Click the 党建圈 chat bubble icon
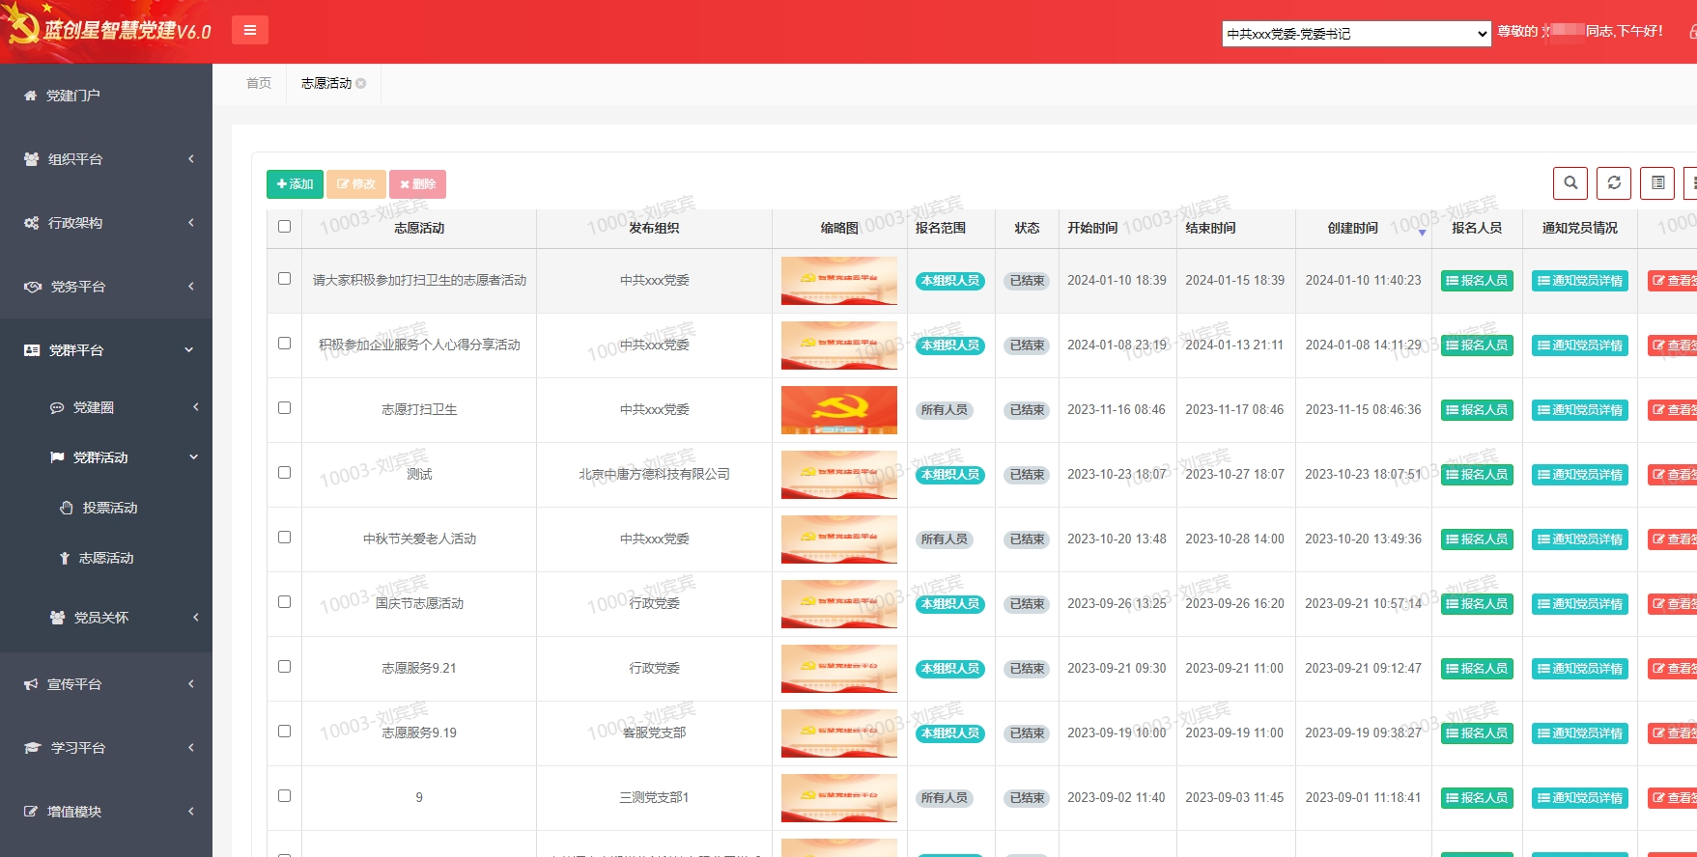The image size is (1697, 857). pos(57,408)
